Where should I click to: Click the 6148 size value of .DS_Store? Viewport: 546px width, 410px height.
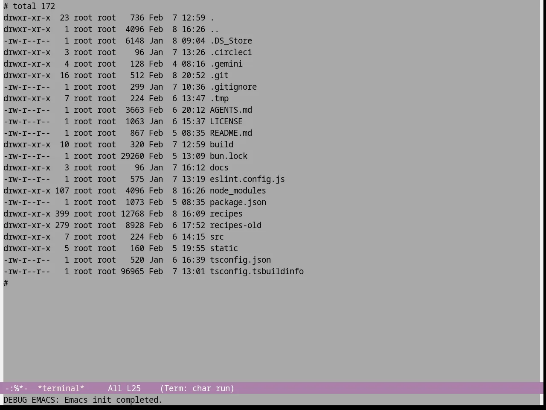[135, 41]
